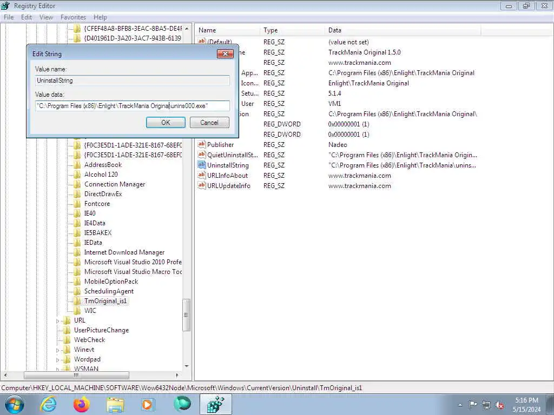The width and height of the screenshot is (554, 415).
Task: Click the Alcohol 120 folder icon
Action: pos(77,175)
